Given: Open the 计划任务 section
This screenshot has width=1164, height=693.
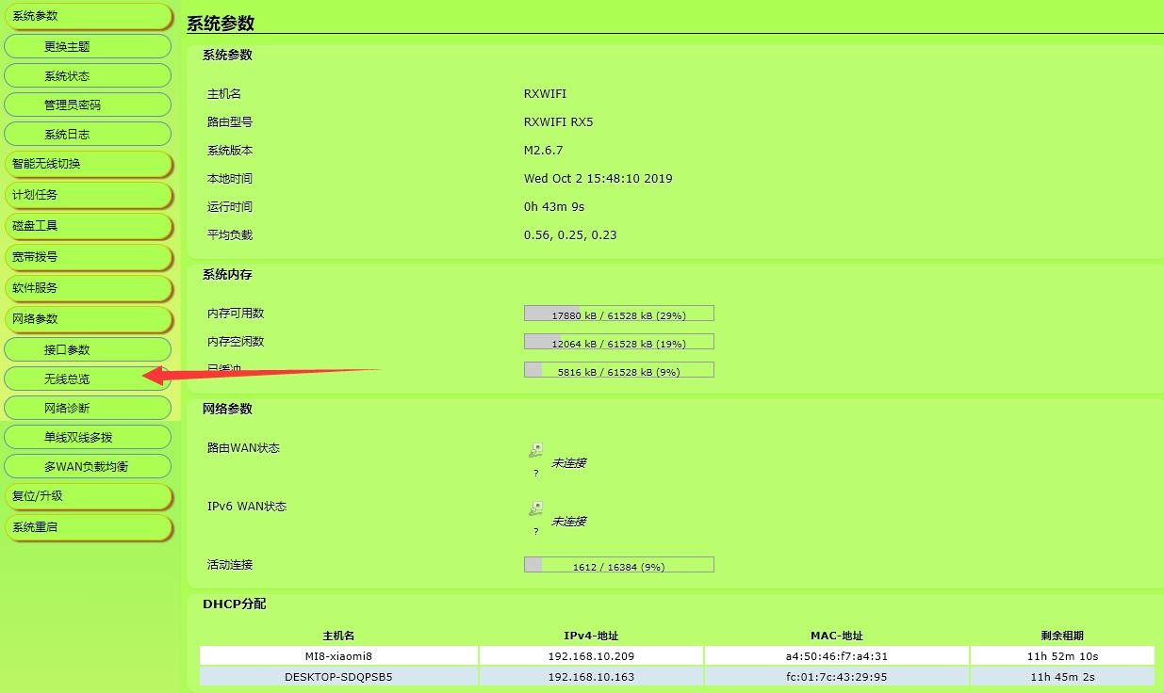Looking at the screenshot, I should click(88, 195).
